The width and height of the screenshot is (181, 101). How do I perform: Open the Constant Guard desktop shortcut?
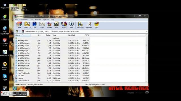(5, 42)
